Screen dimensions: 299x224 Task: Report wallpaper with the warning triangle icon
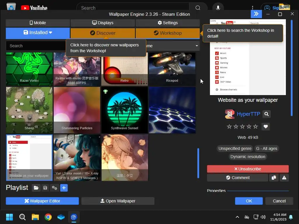coord(284,178)
